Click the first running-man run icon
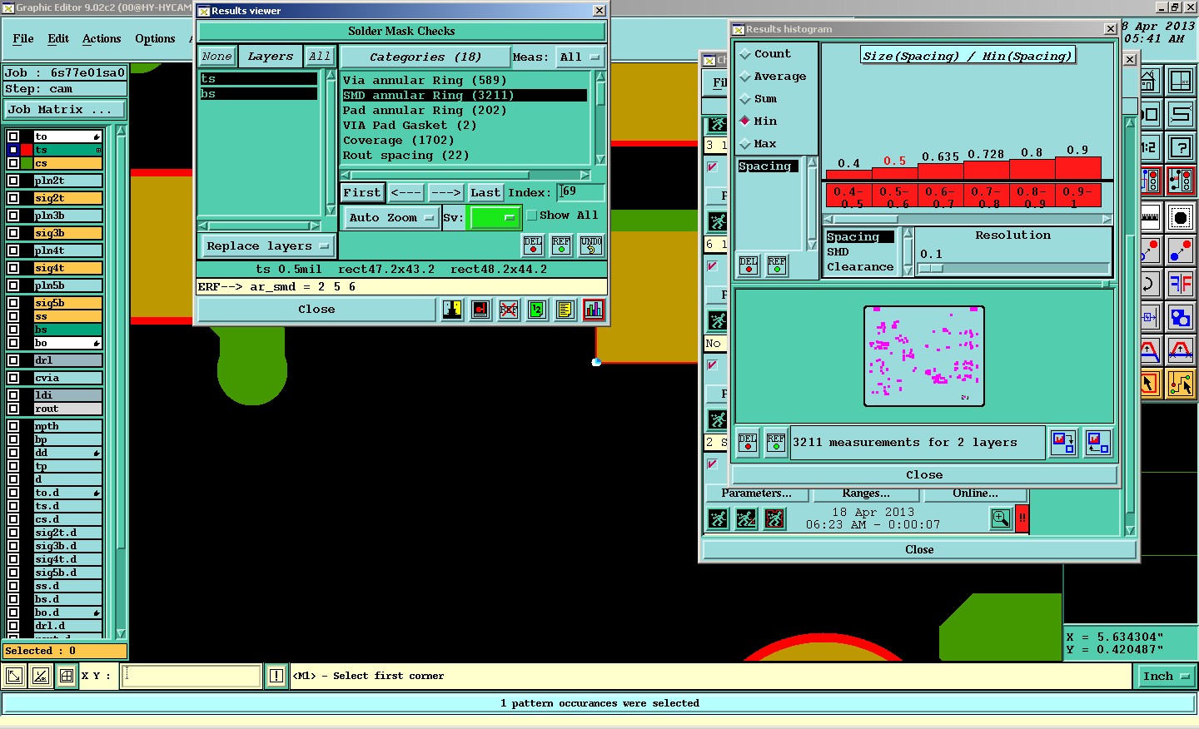This screenshot has width=1199, height=729. [718, 519]
